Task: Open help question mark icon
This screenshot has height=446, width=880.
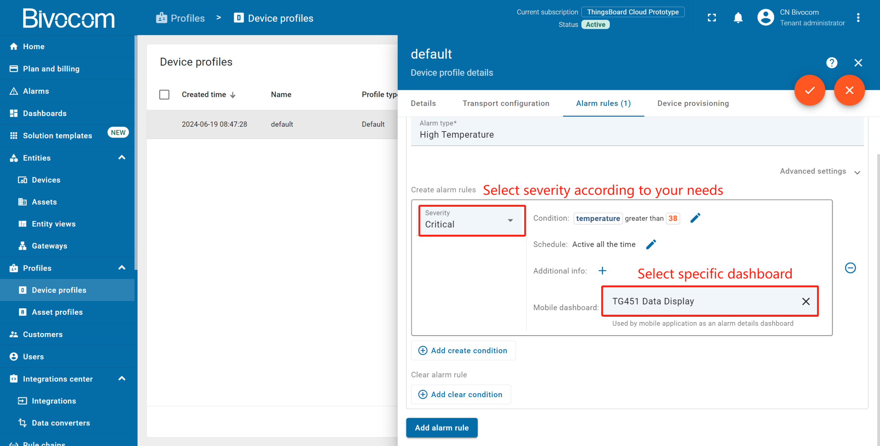Action: click(832, 63)
